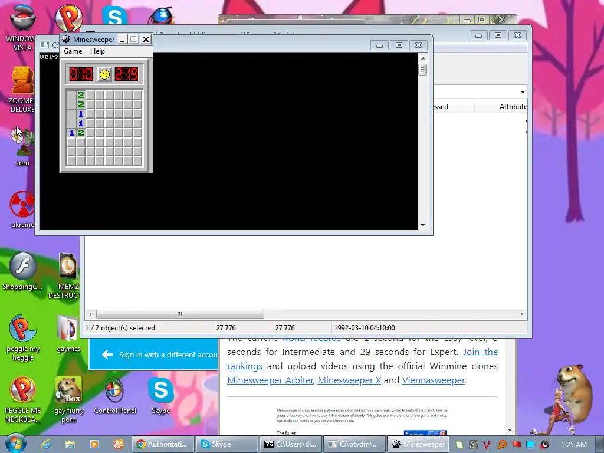Click the console window scroll up arrow
This screenshot has height=453, width=604.
click(x=422, y=58)
